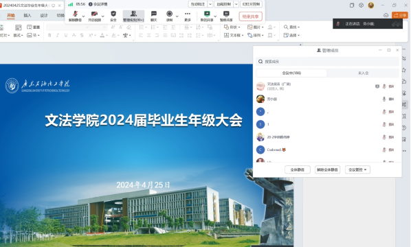Unmute microphone via 解除静音 icon
This screenshot has width=411, height=247.
coord(75,16)
